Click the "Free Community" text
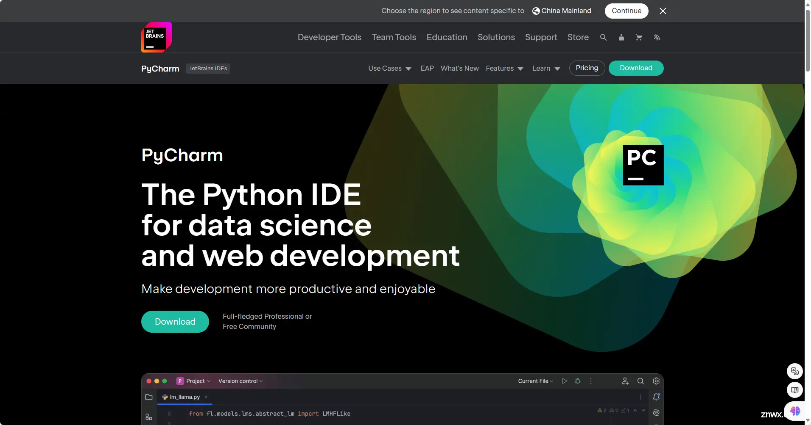811x425 pixels. 249,326
